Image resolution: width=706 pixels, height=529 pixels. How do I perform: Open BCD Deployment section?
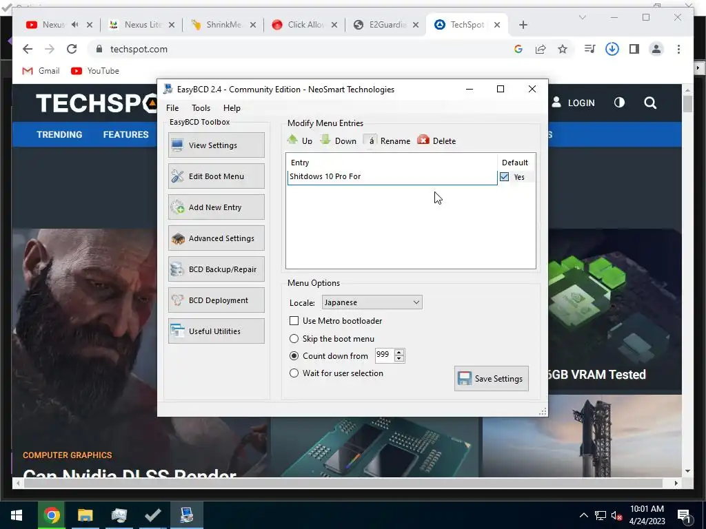pos(216,300)
